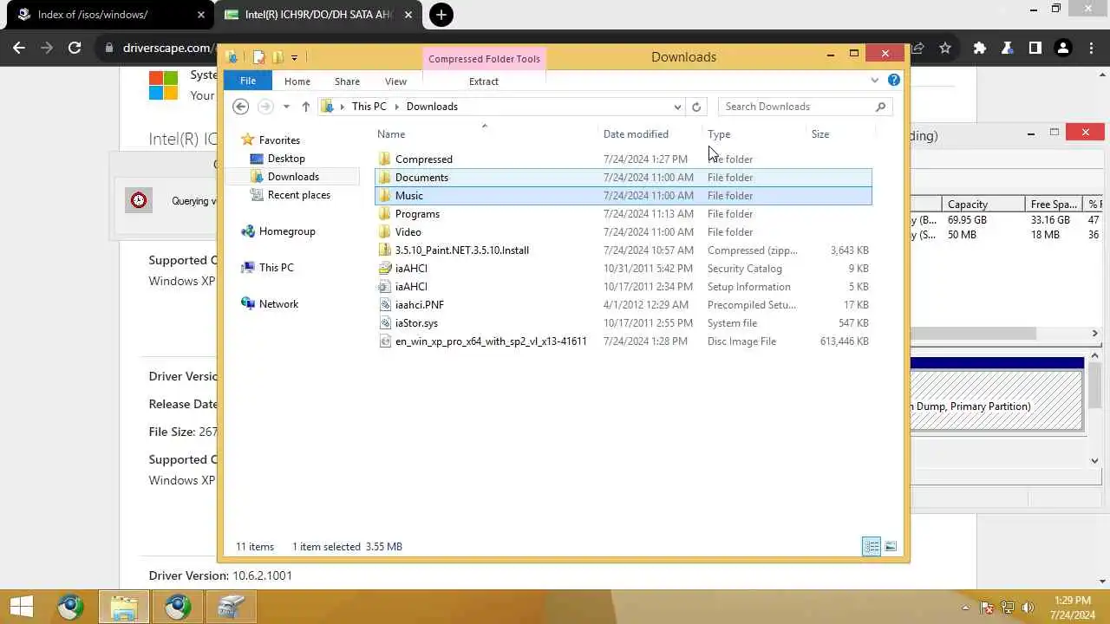
Task: Open address bar previous locations dropdown
Action: click(x=677, y=107)
